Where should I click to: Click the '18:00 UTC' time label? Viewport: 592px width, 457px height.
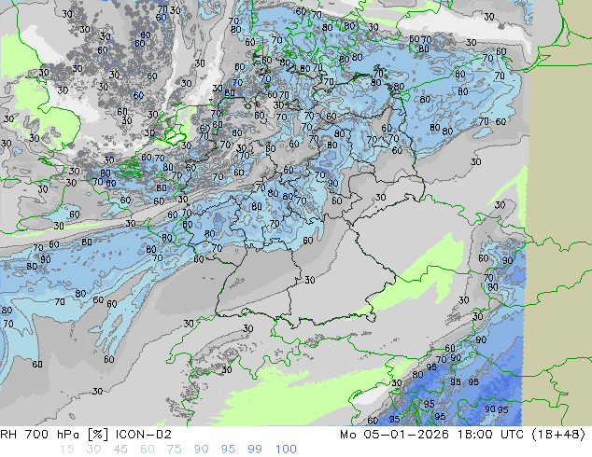(x=490, y=435)
